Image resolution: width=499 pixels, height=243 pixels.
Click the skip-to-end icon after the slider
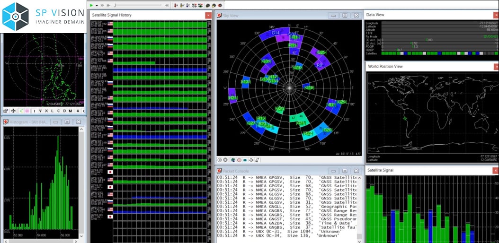(167, 5)
